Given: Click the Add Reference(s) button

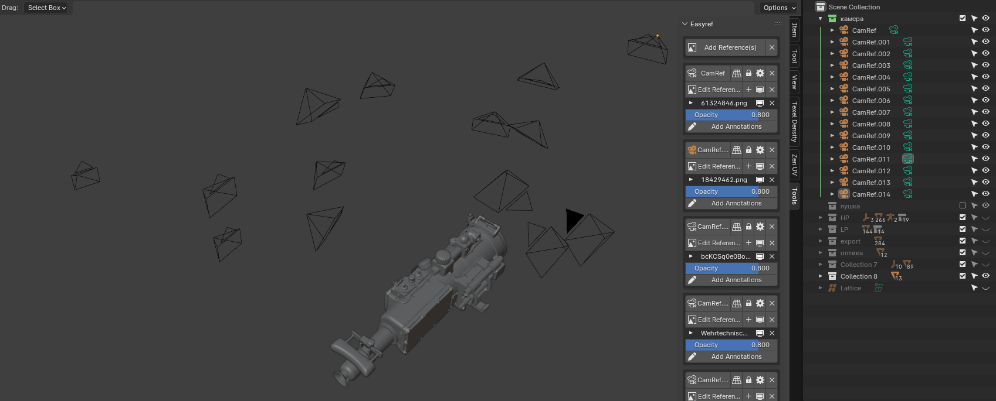Looking at the screenshot, I should pos(725,47).
